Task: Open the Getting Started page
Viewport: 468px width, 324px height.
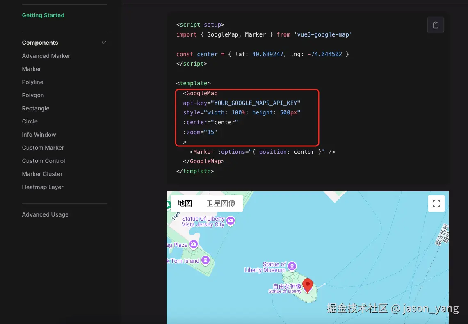Action: point(43,15)
